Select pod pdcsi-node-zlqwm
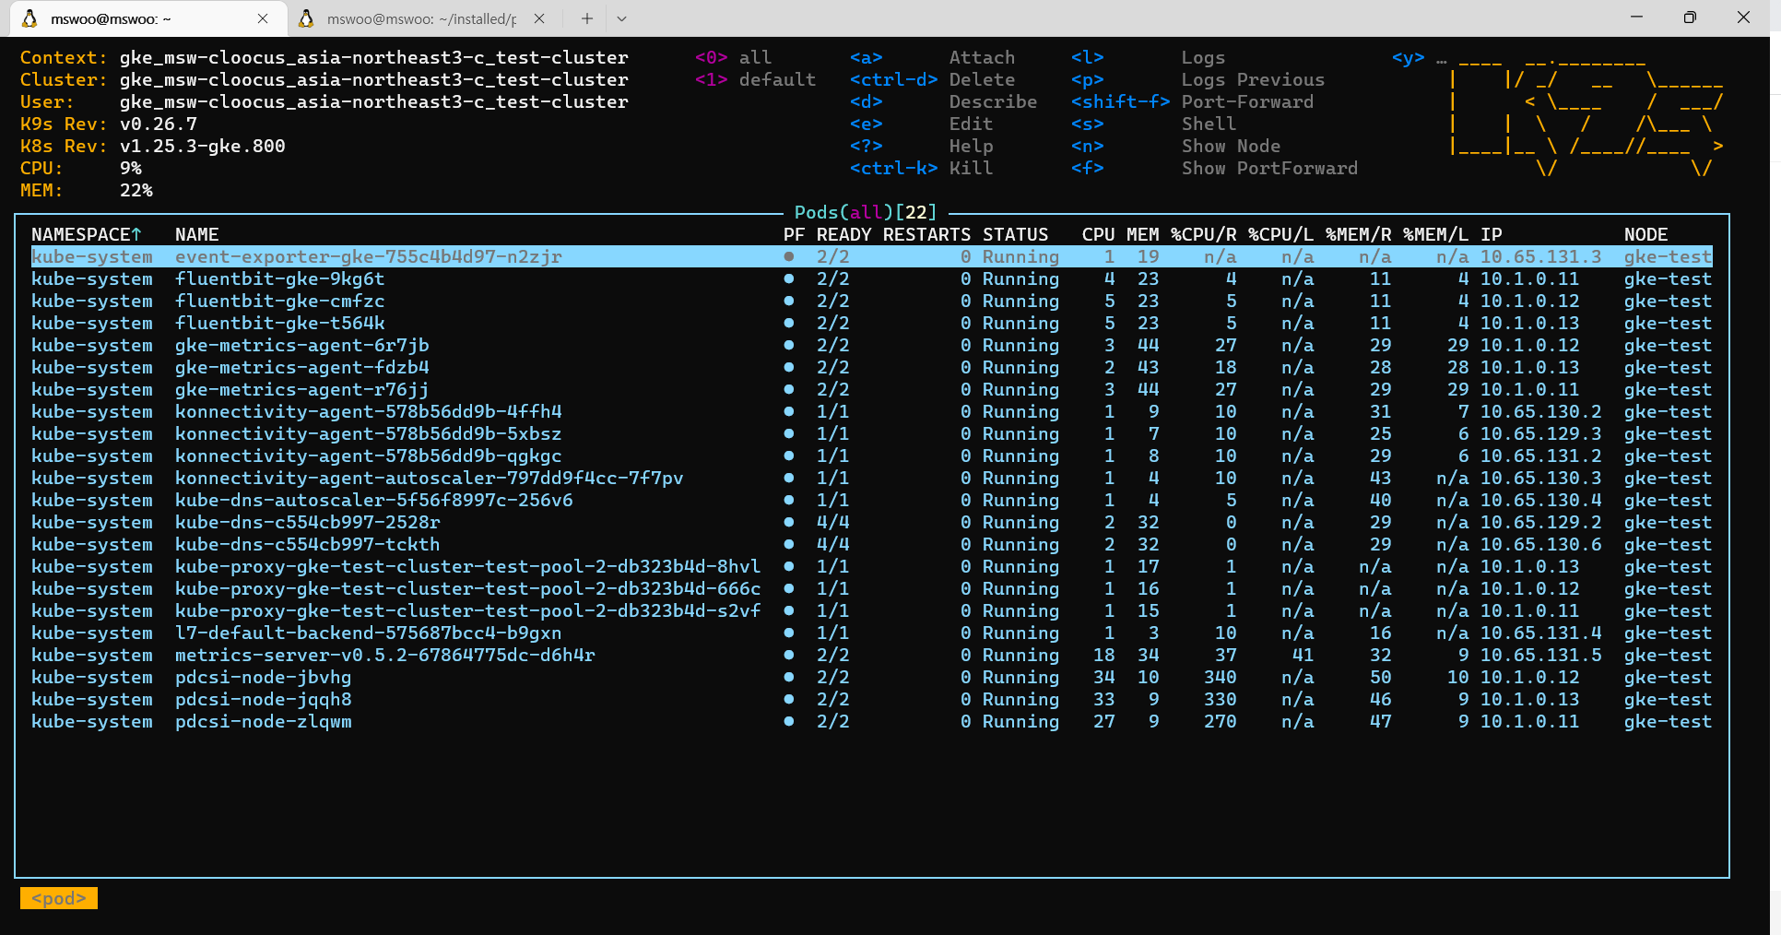This screenshot has width=1781, height=935. tap(871, 721)
